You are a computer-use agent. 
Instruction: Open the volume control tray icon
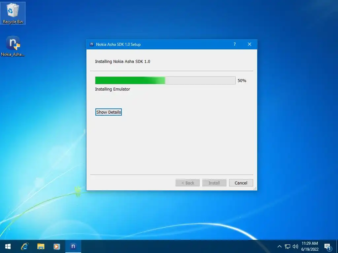295,246
